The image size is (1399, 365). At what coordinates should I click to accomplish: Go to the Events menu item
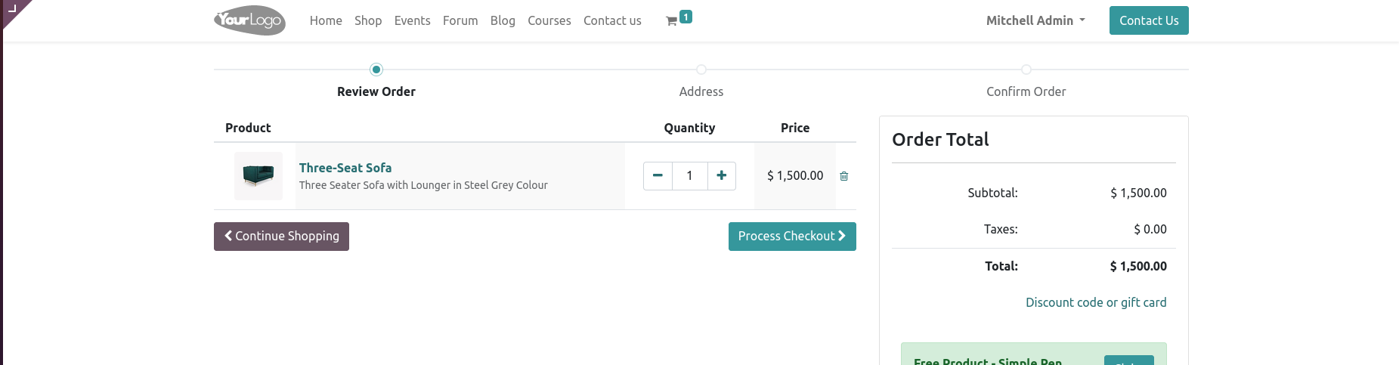(412, 20)
